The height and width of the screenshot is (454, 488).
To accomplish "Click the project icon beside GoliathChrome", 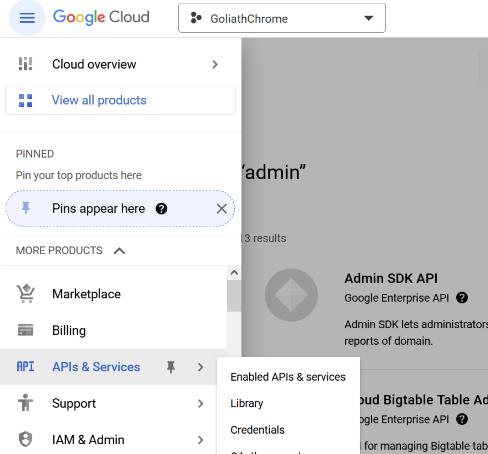I will coord(196,18).
